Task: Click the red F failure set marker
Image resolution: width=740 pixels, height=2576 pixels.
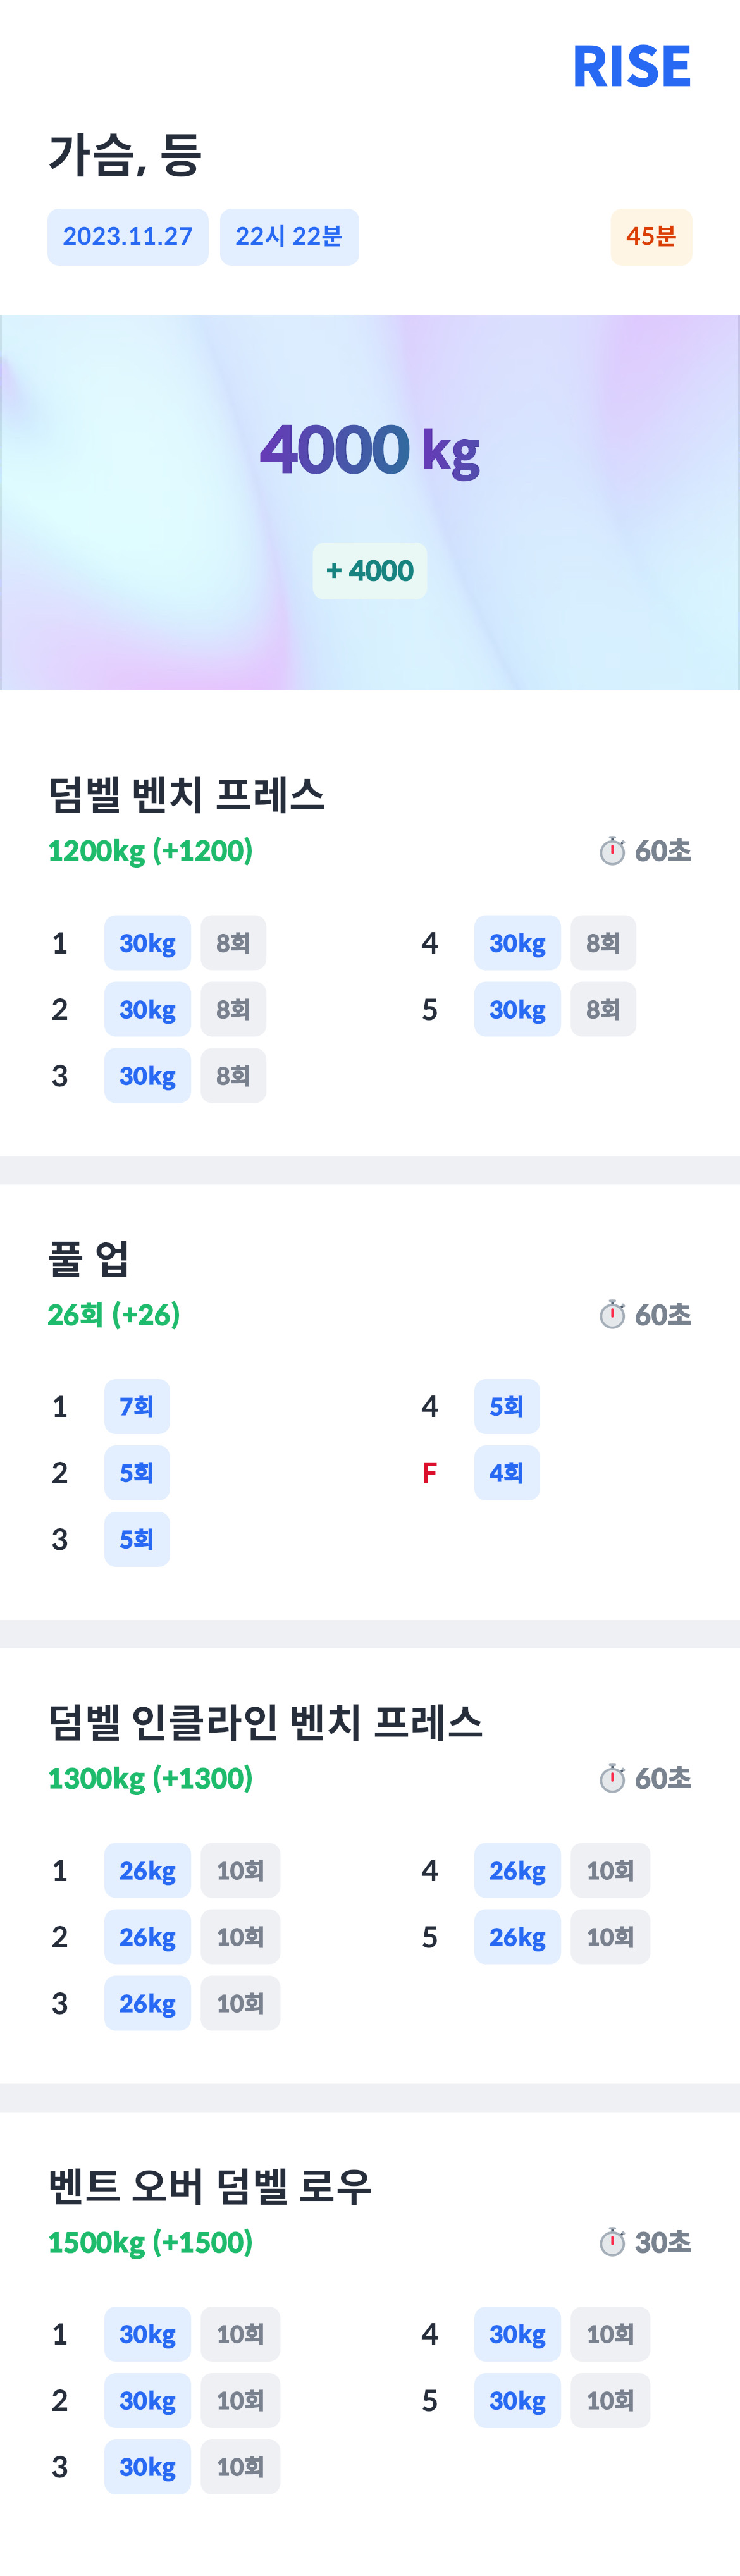Action: pyautogui.click(x=429, y=1473)
